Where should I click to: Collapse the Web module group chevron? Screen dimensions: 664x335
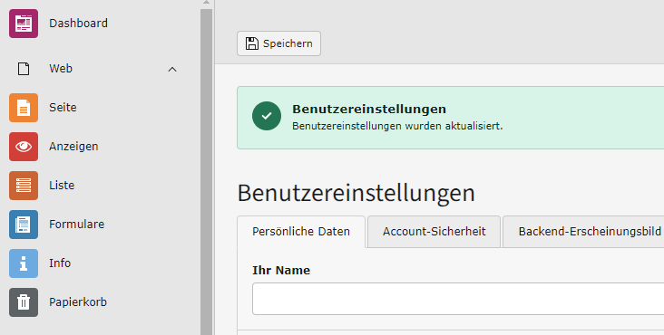pyautogui.click(x=172, y=70)
